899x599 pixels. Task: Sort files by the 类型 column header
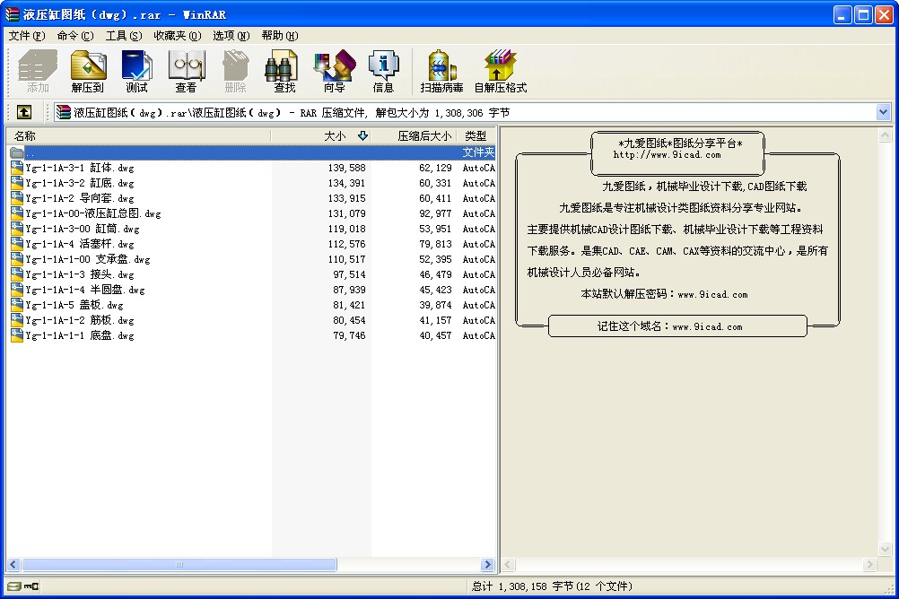476,135
